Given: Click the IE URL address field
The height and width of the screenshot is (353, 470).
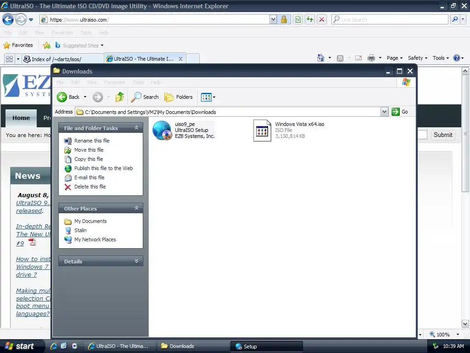Looking at the screenshot, I should pos(155,20).
